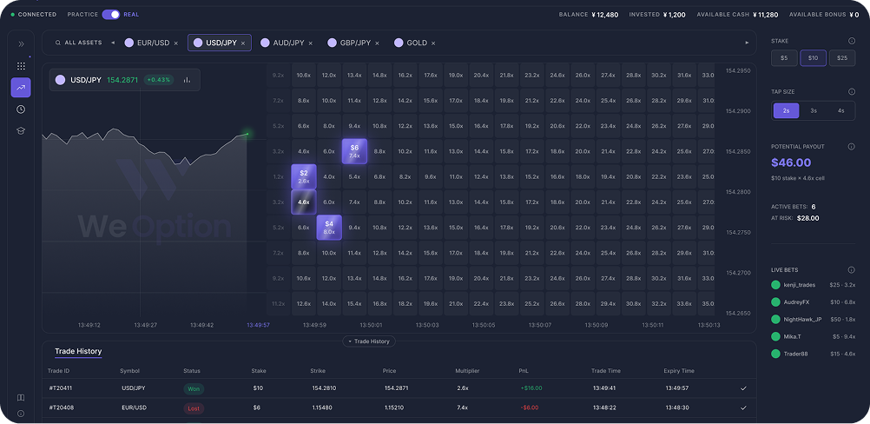Click Mika.T green avatar

click(775, 336)
